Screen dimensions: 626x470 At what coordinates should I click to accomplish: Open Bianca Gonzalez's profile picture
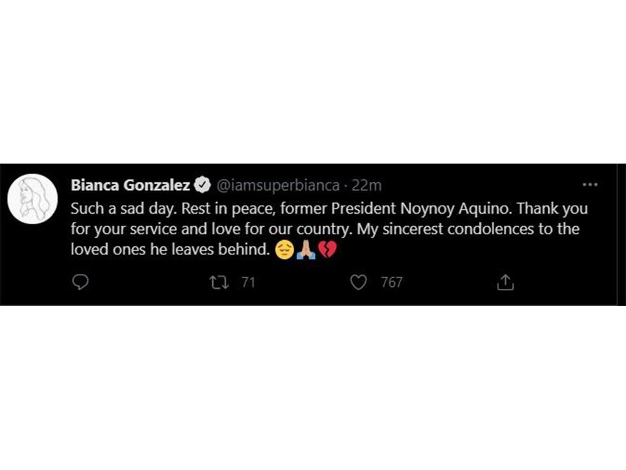(33, 199)
